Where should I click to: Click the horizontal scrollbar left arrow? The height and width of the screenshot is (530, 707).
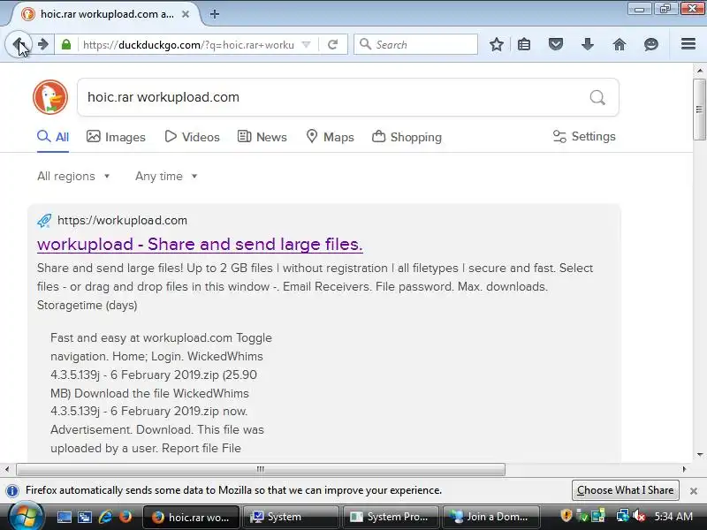tap(7, 469)
